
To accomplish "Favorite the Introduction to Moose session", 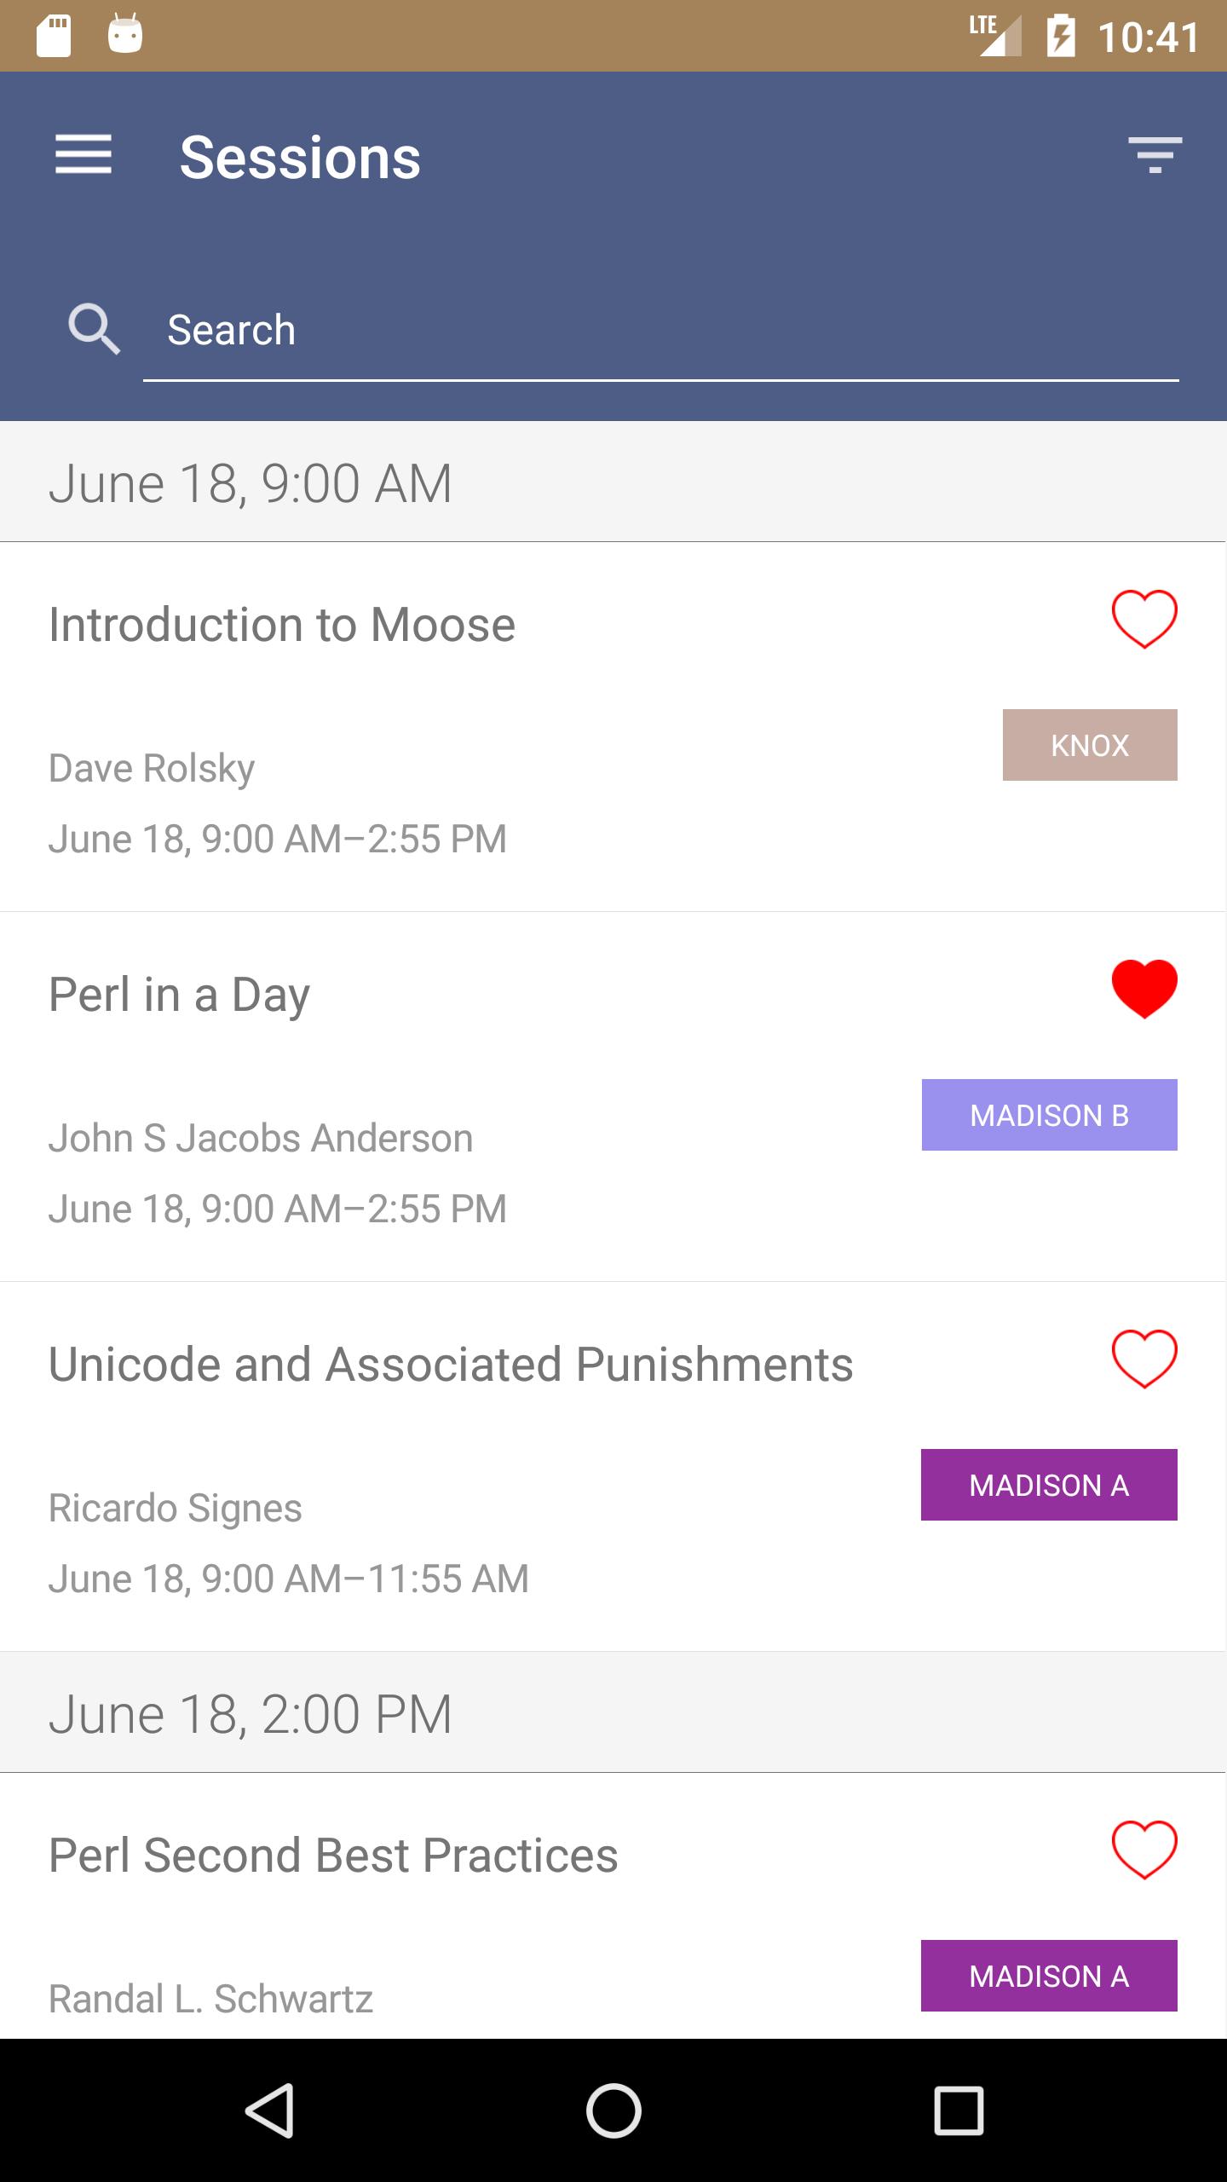I will (1144, 619).
